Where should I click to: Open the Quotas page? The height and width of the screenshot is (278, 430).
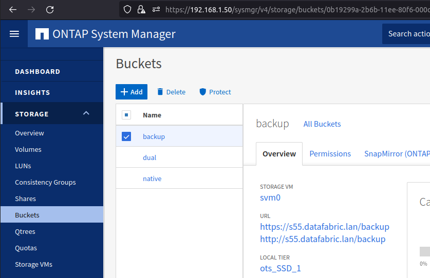26,248
